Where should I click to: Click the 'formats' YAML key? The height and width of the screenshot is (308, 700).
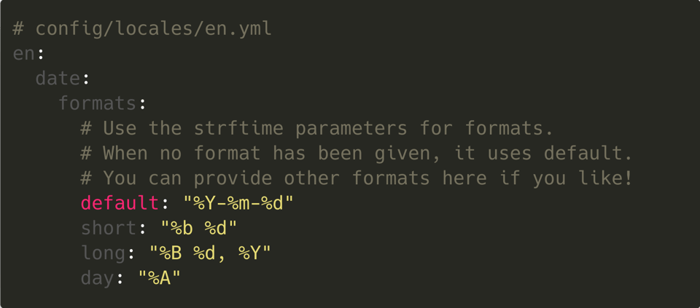tap(97, 103)
